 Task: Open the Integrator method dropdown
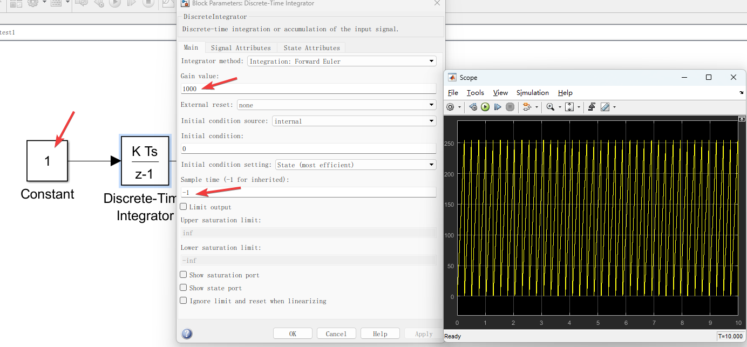(342, 61)
